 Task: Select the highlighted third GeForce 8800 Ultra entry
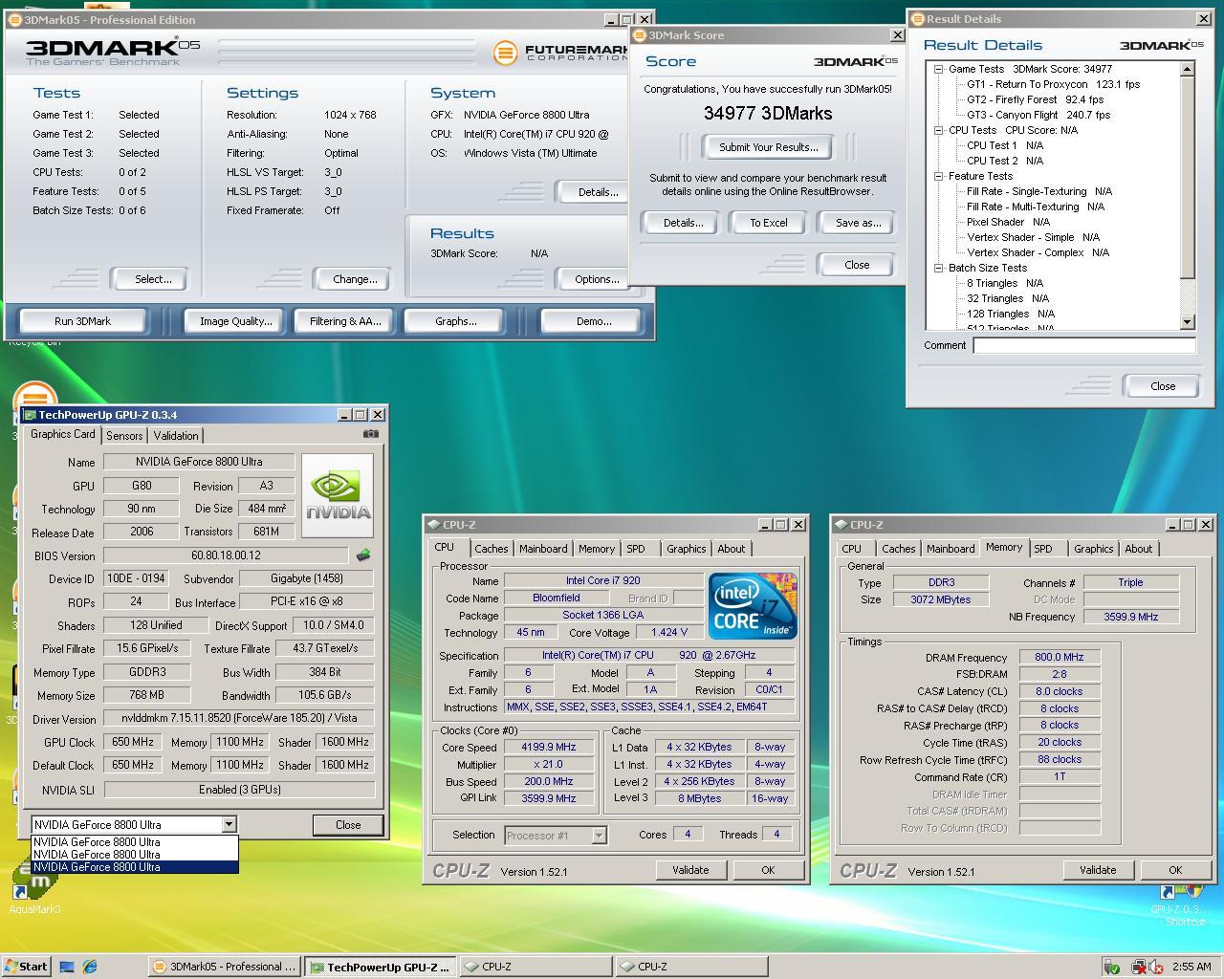tap(135, 867)
